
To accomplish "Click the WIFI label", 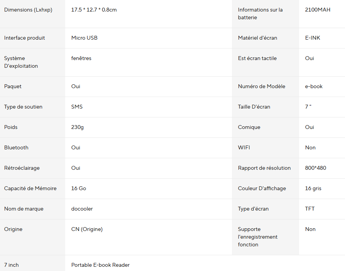I will (x=244, y=148).
